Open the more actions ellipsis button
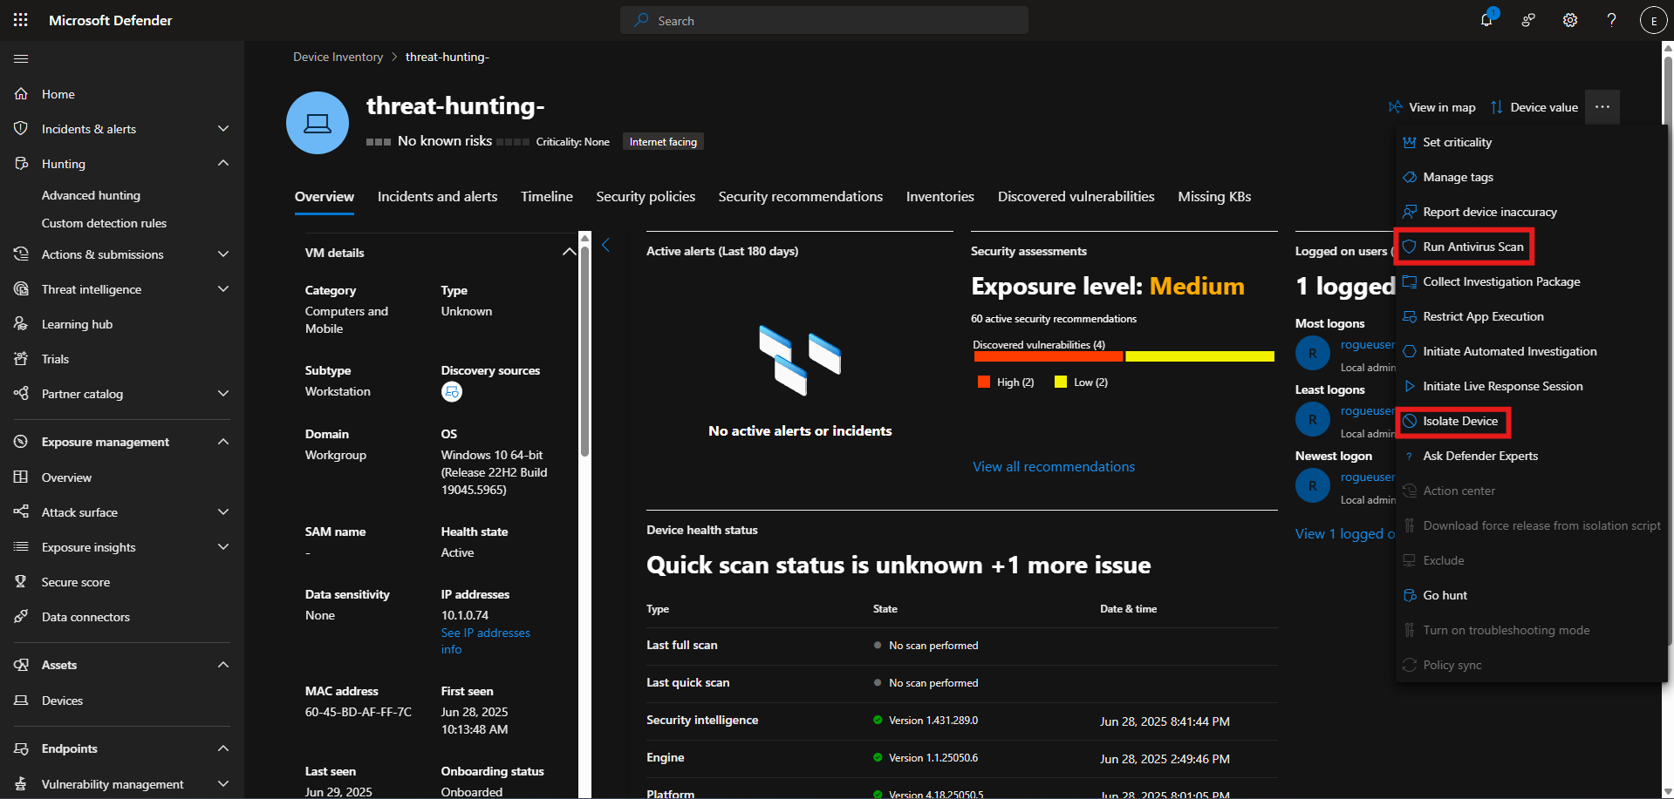Screen dimensions: 1674x799 (1602, 107)
